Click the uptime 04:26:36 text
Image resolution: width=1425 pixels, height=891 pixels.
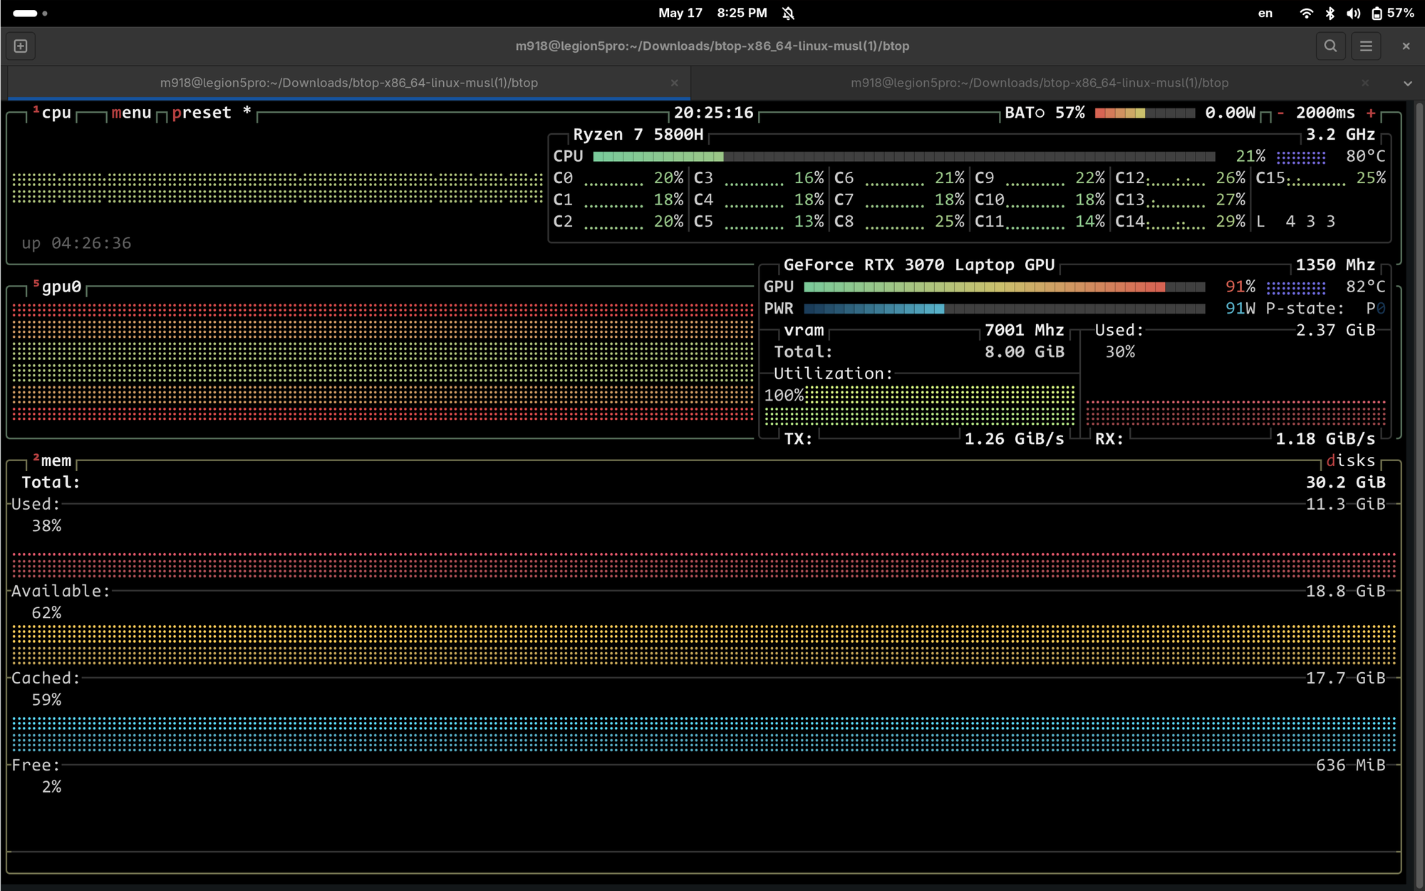(76, 243)
